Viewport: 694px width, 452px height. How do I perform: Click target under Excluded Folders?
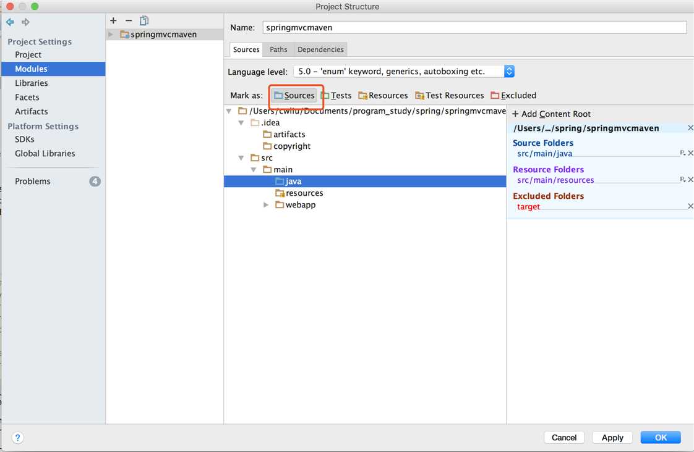(528, 207)
